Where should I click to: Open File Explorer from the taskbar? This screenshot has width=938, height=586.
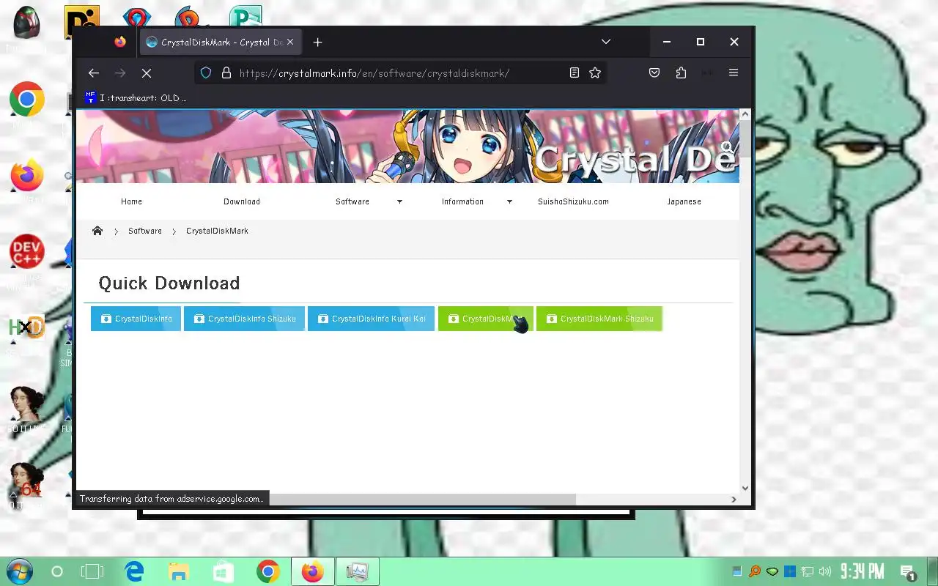(178, 571)
